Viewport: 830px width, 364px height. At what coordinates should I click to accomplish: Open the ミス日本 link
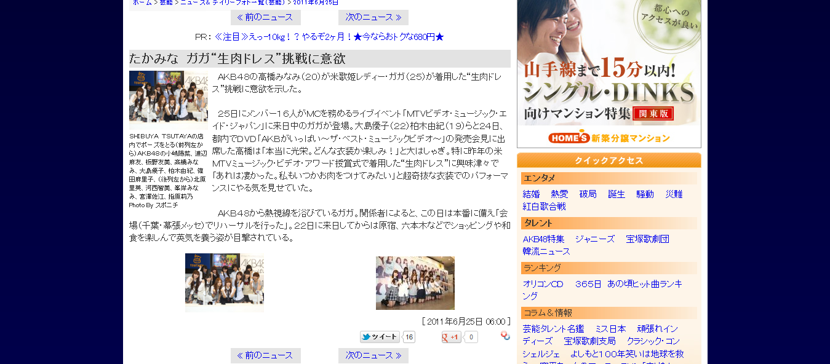(610, 329)
